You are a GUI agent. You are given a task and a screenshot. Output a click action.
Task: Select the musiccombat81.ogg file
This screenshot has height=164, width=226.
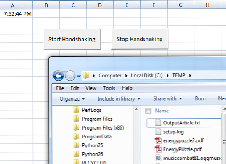[x=192, y=158]
